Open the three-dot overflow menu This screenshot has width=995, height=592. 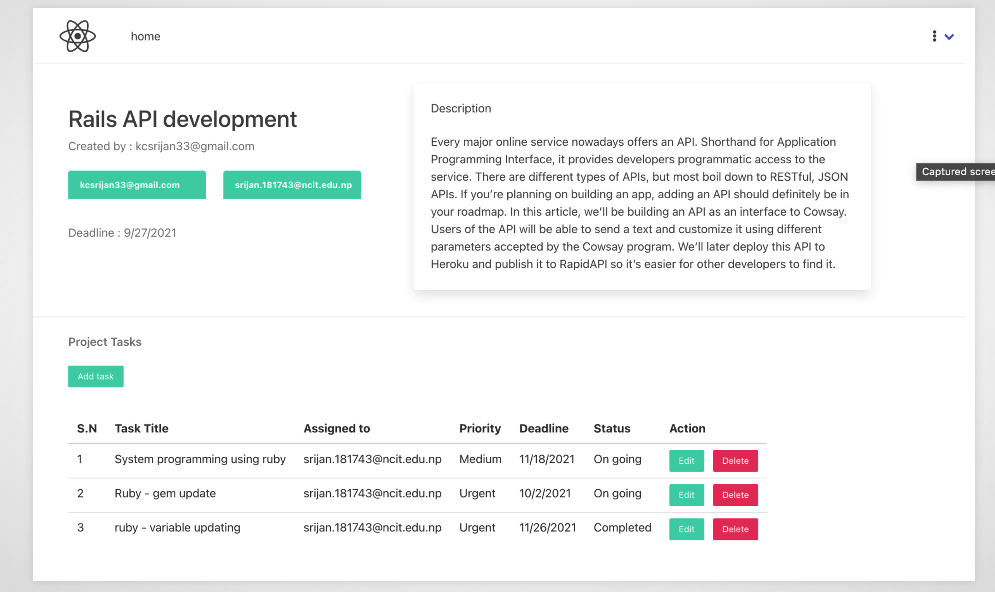pyautogui.click(x=934, y=36)
